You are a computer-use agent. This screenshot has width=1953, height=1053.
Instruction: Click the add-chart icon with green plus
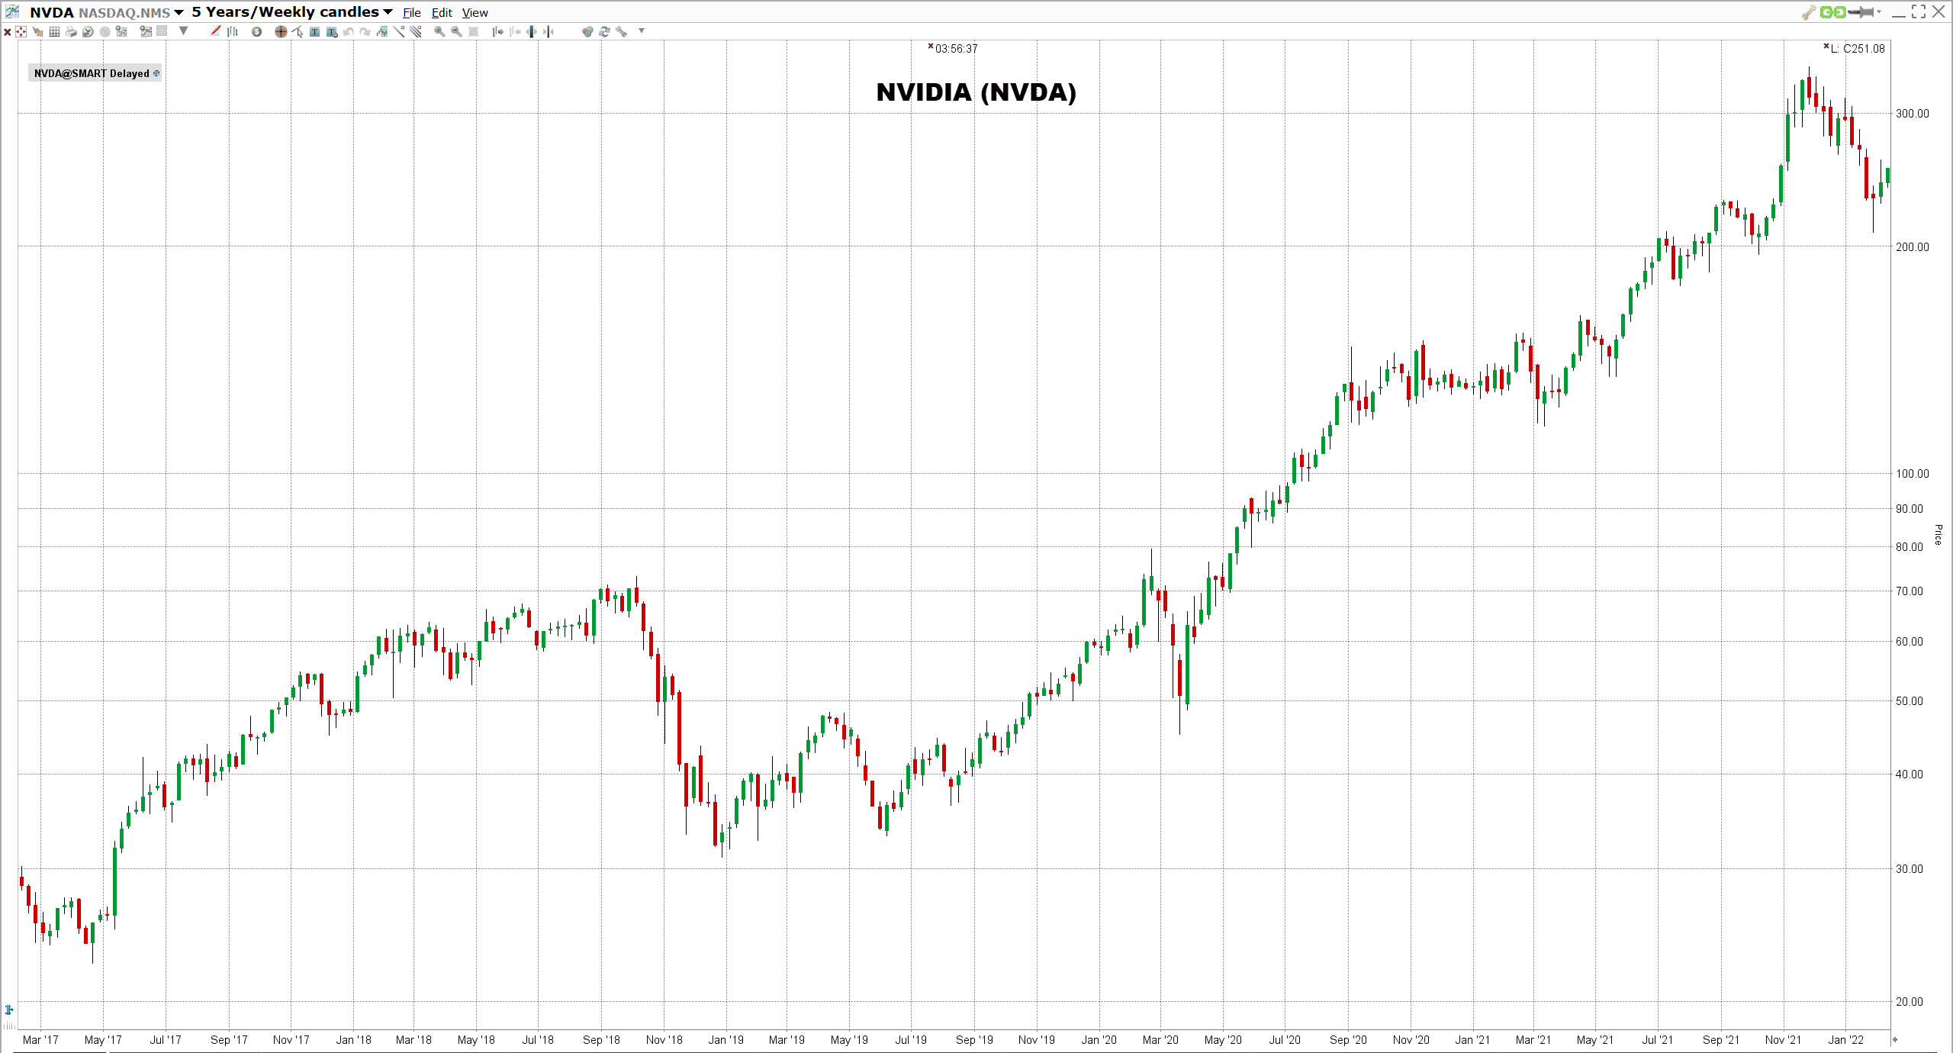146,31
